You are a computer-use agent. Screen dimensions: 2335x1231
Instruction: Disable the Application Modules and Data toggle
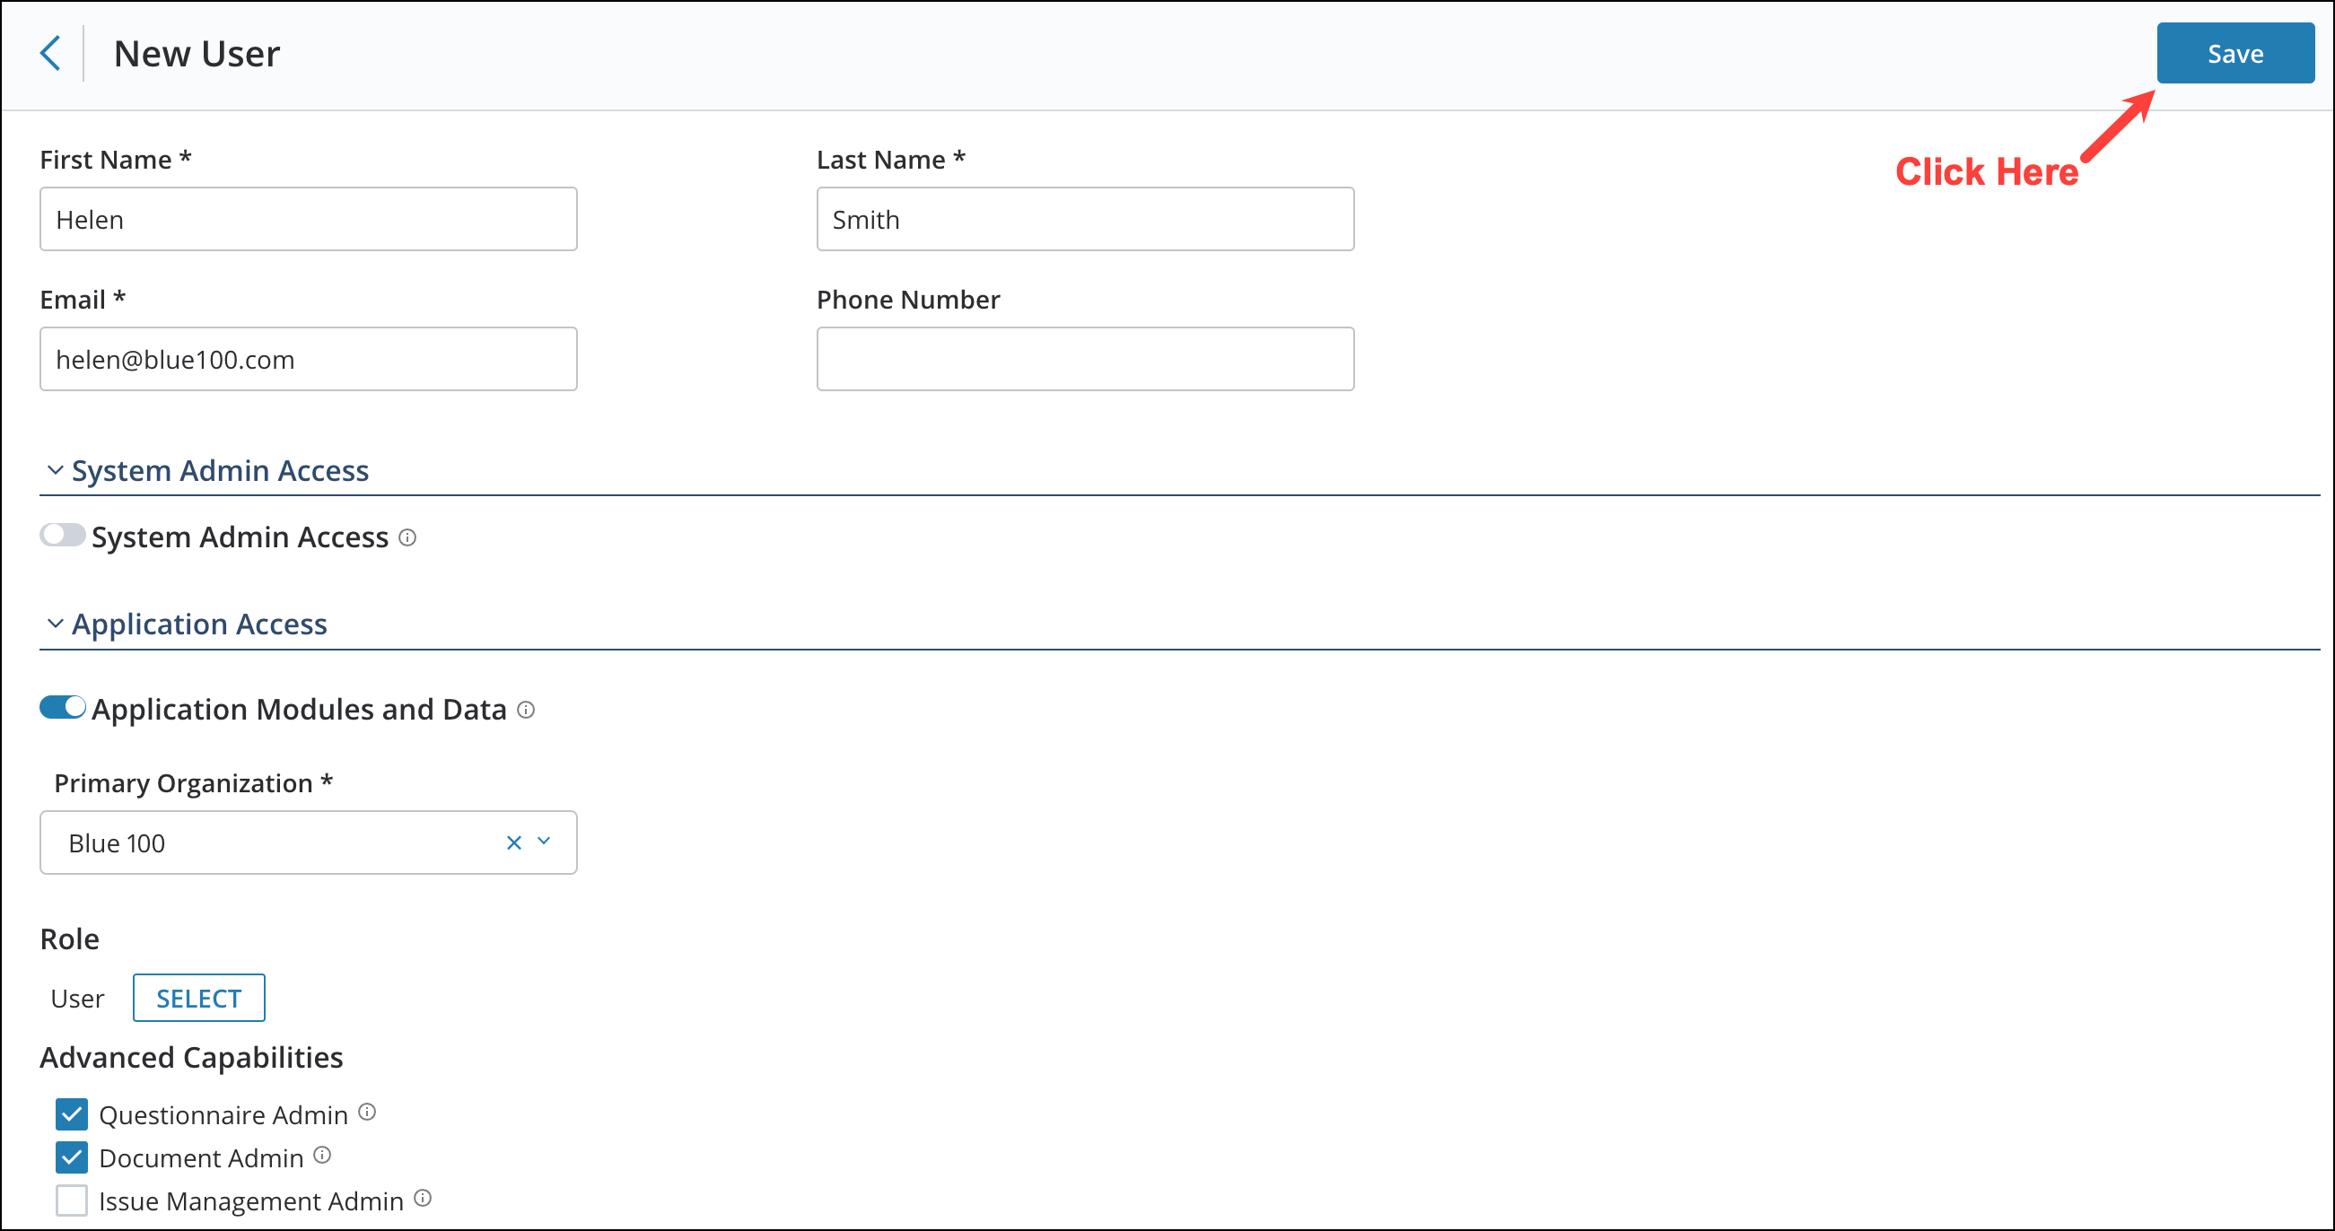[62, 708]
